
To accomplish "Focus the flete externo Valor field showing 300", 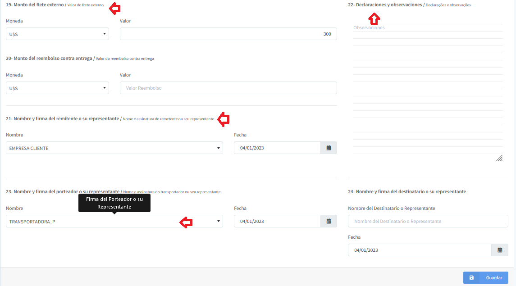I will coord(228,34).
